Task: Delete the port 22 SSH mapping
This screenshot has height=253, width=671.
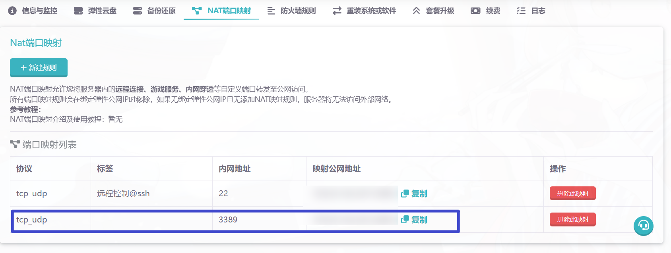Action: 572,194
